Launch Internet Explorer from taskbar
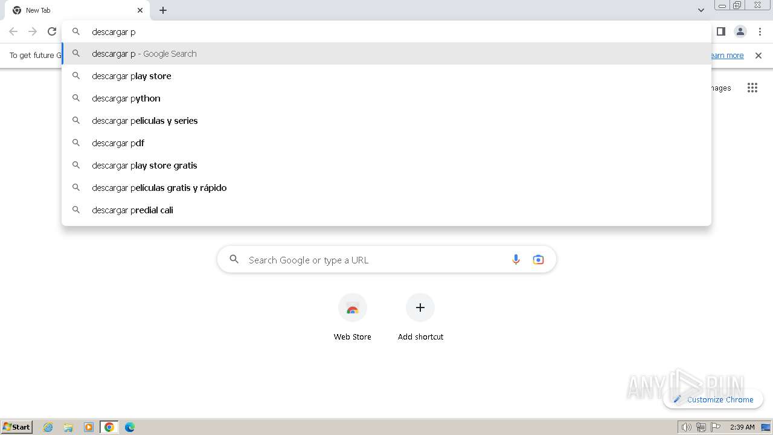This screenshot has height=435, width=773. point(48,427)
